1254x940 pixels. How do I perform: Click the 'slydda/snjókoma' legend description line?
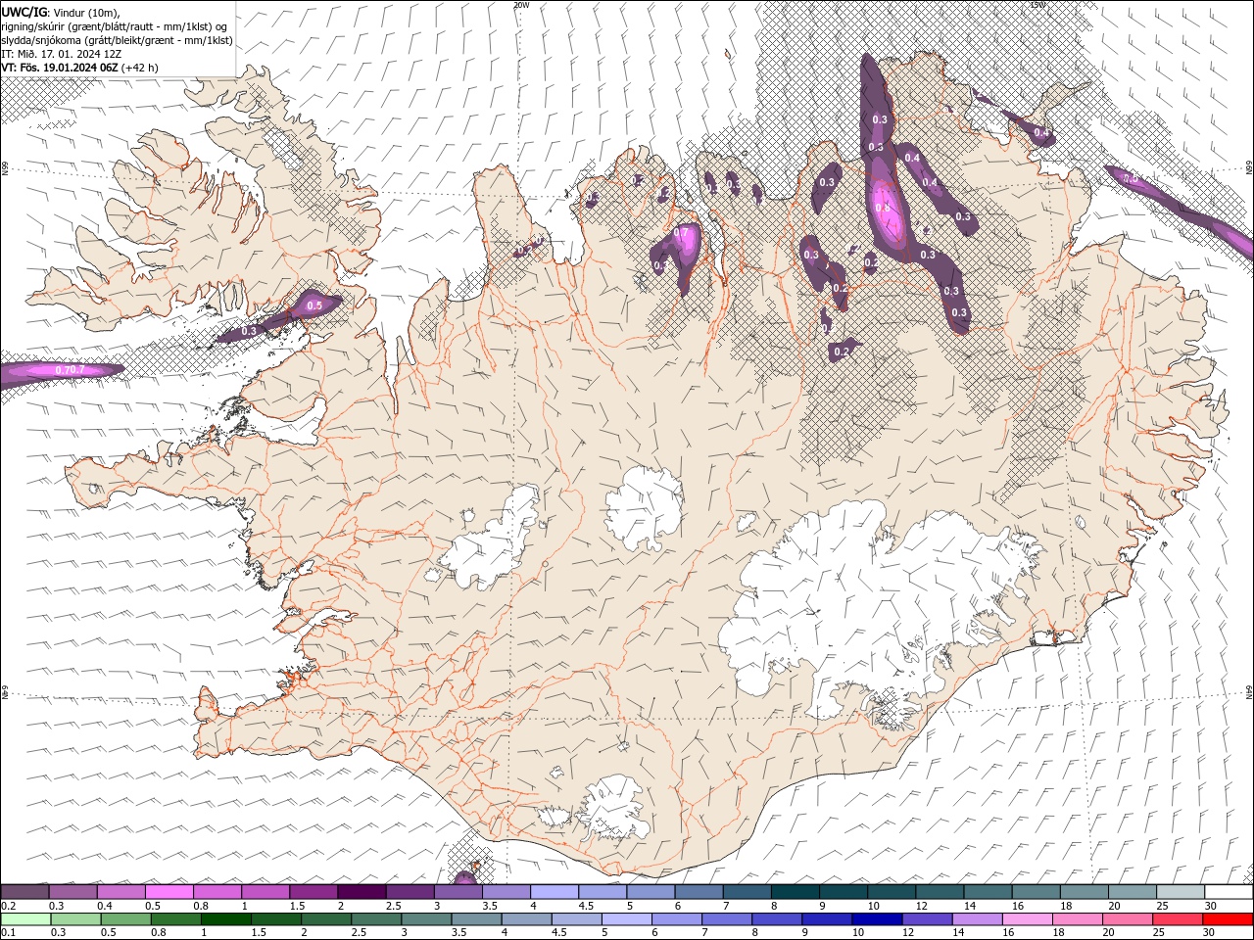pos(118,40)
